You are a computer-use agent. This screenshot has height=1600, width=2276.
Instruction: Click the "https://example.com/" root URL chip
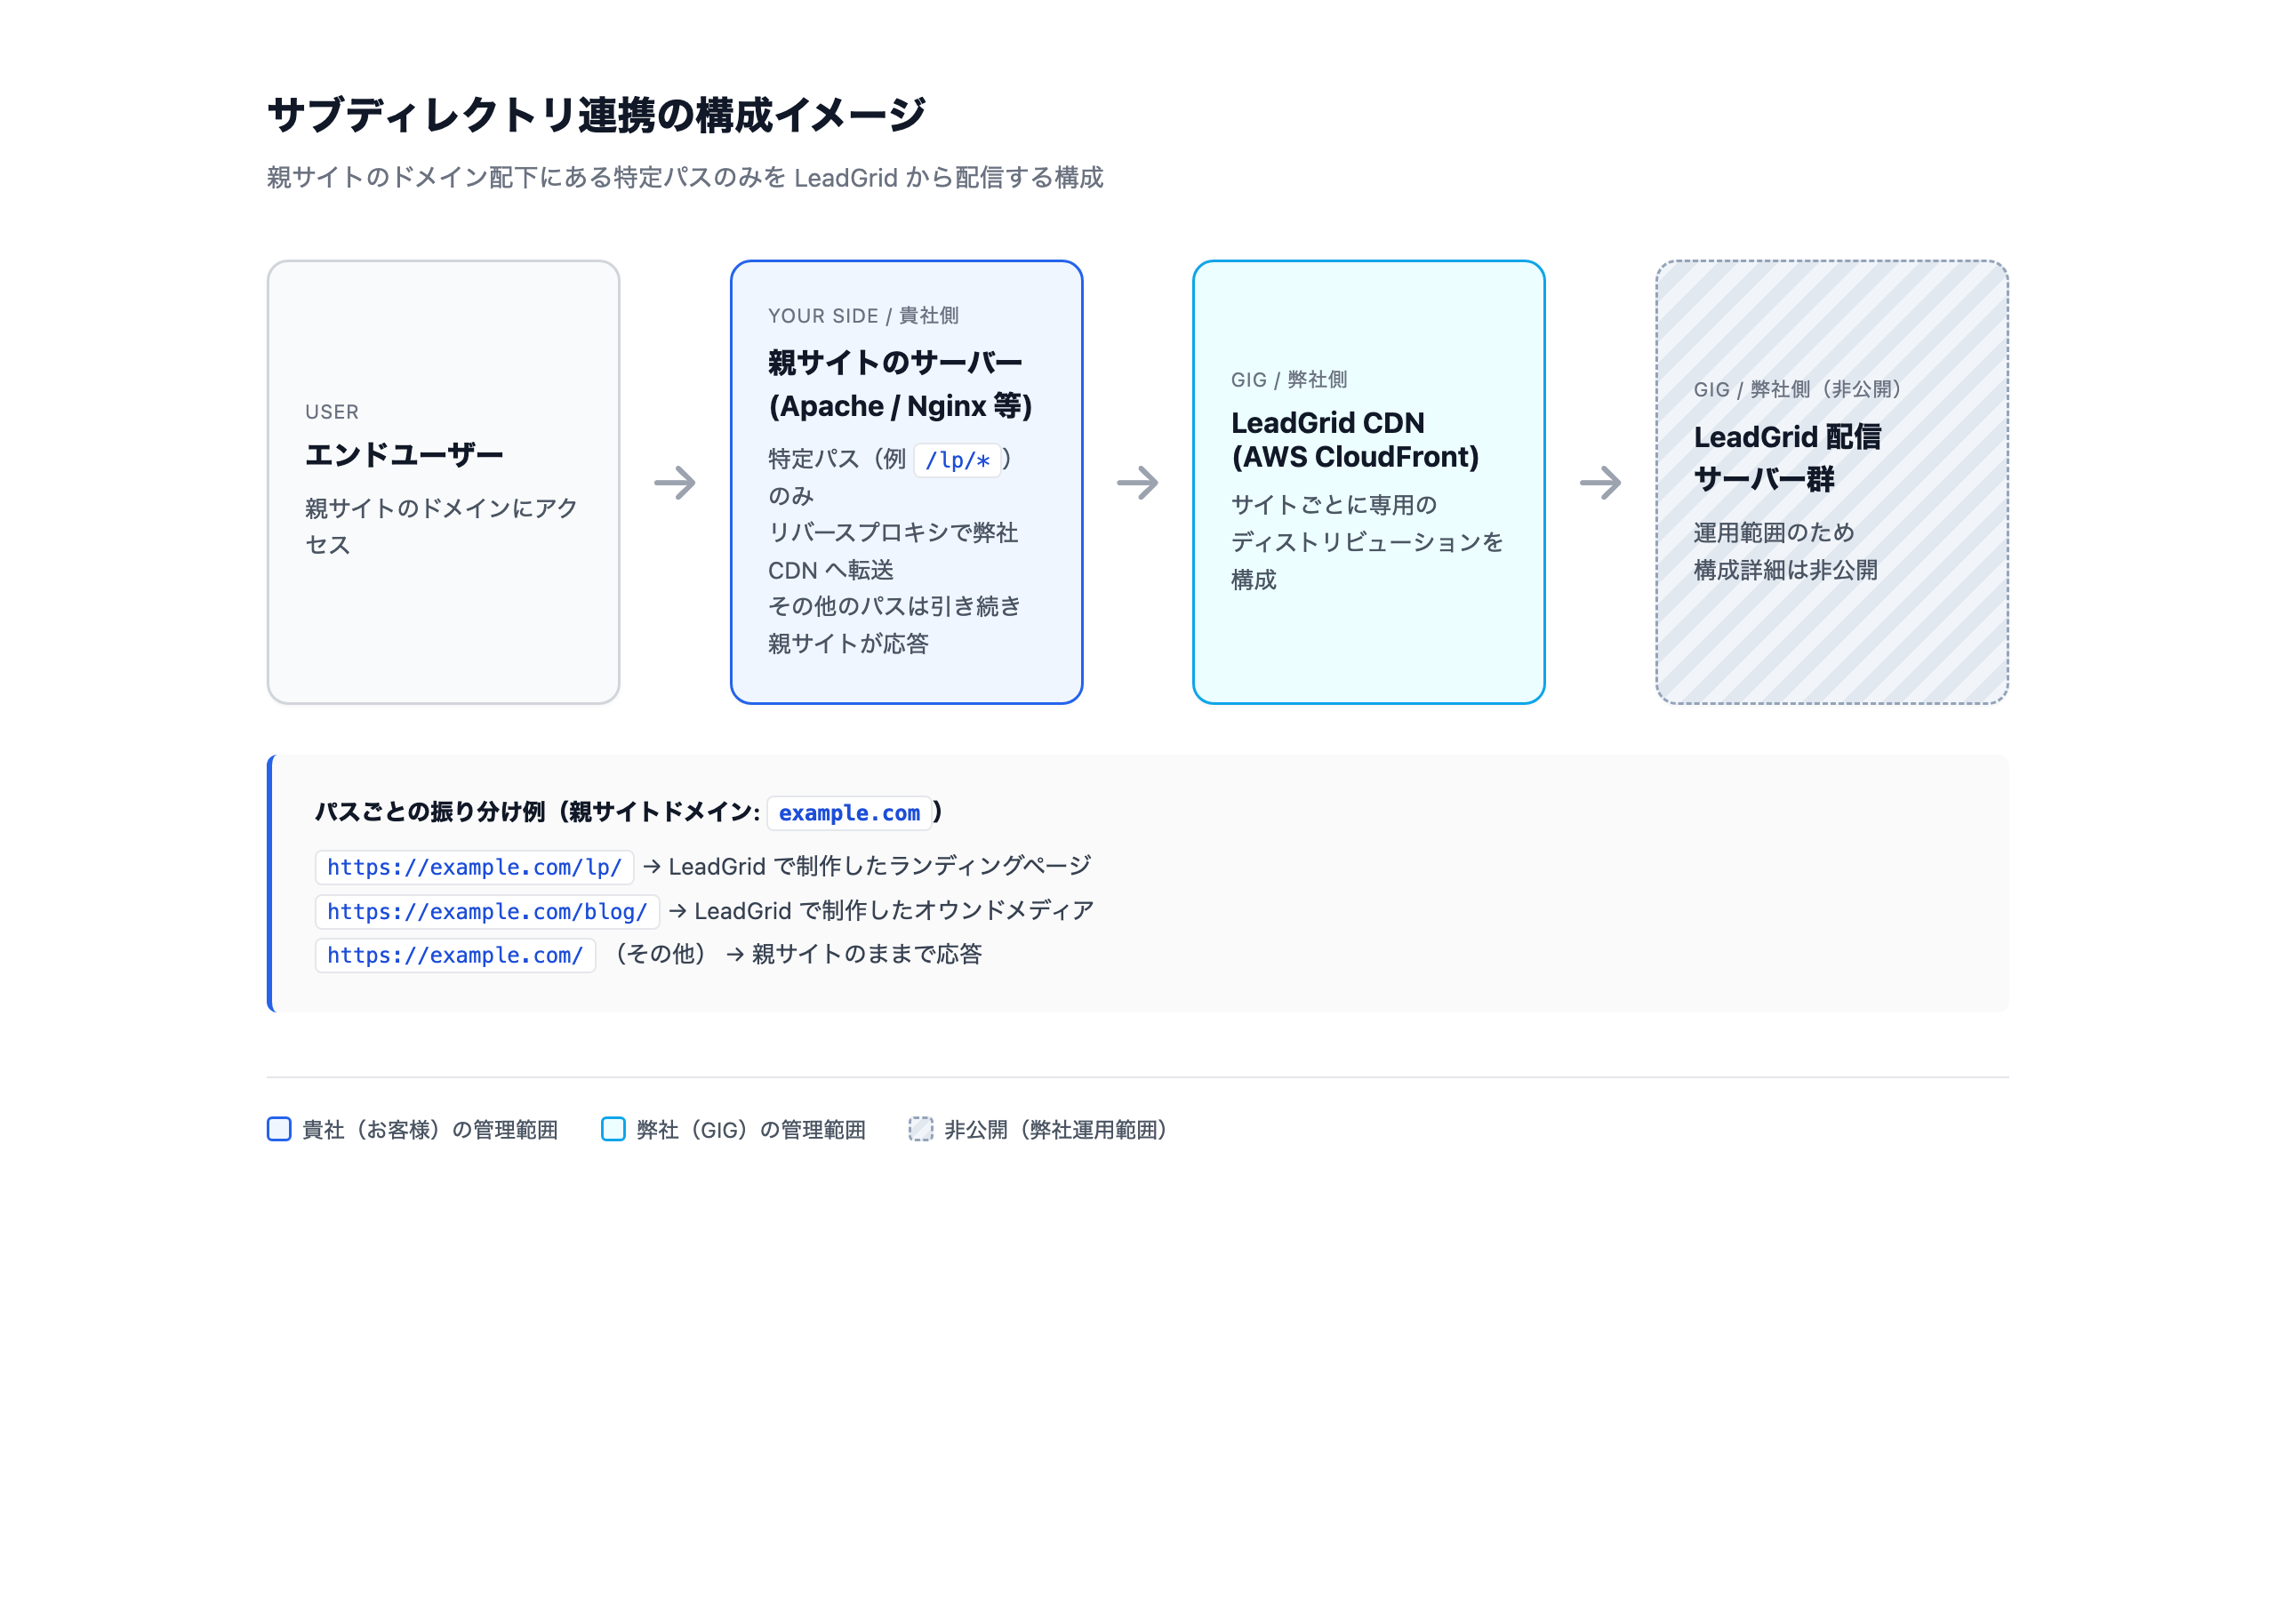[456, 956]
